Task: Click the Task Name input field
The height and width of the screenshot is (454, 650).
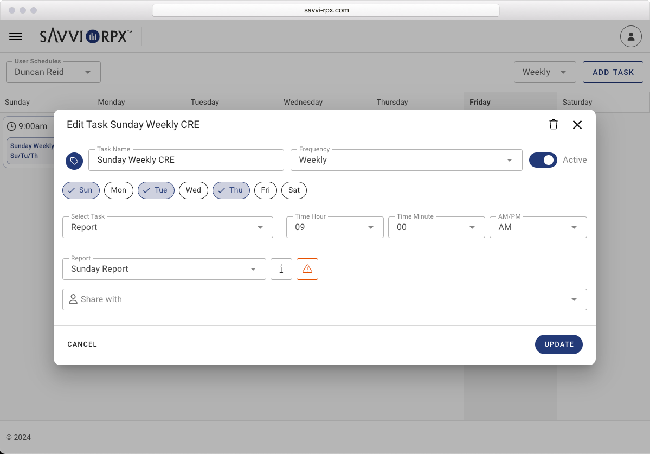Action: pos(186,160)
